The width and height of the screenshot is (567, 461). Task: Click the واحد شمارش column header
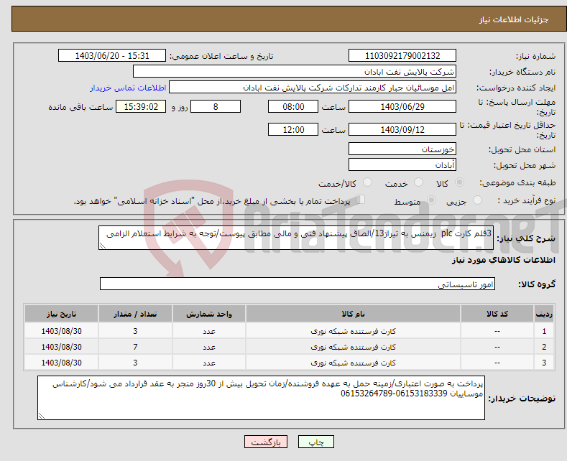coord(208,314)
